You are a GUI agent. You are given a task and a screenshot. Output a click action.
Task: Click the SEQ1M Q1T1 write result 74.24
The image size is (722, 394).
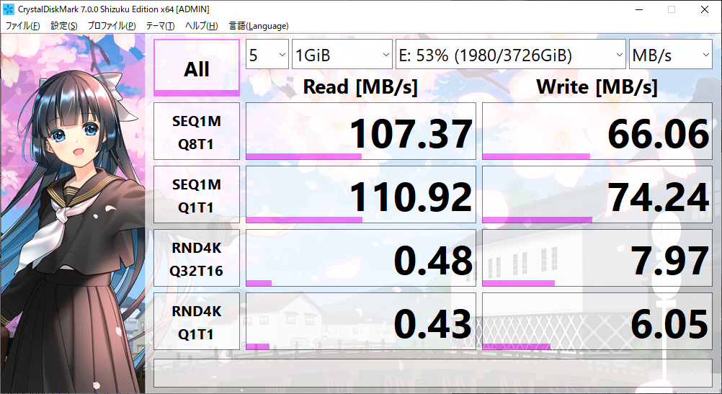pyautogui.click(x=597, y=194)
